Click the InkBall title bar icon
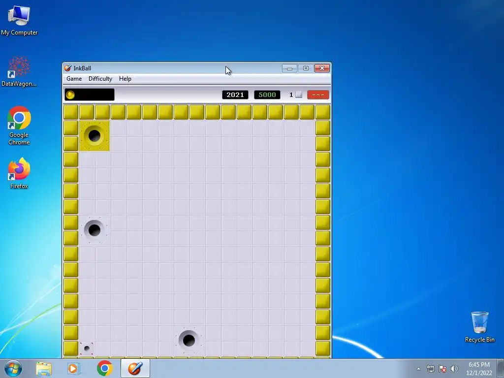Screen dimensions: 504x378 coord(67,68)
